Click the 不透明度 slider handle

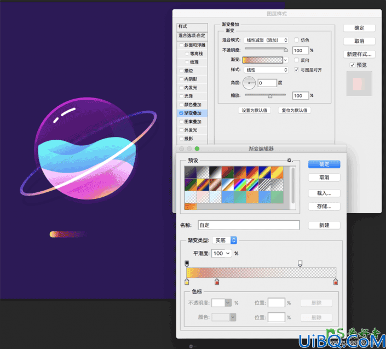click(286, 50)
